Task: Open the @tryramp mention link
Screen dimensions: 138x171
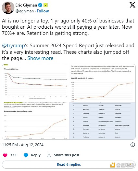Action: click(14, 46)
